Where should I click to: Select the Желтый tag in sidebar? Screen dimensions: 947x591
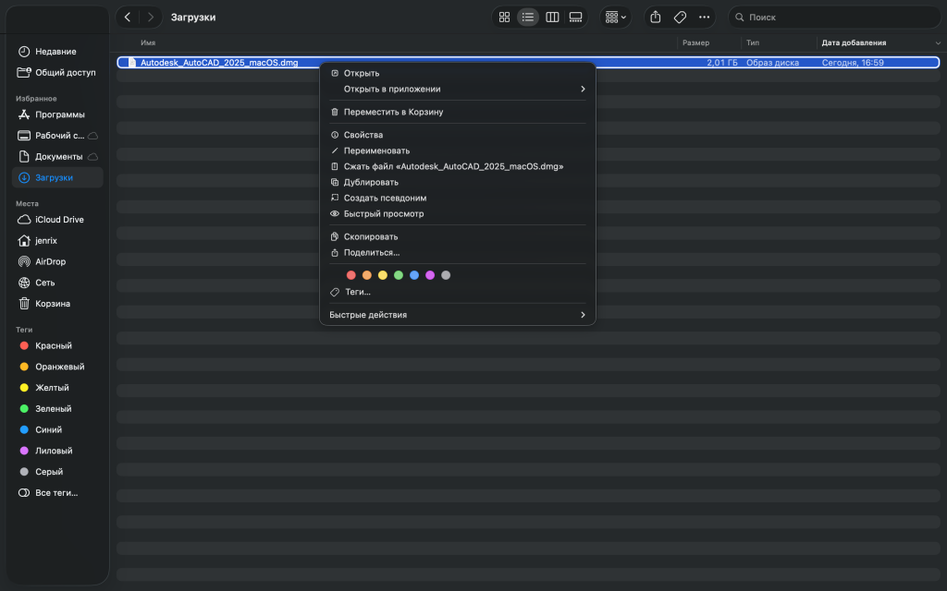[x=57, y=388]
